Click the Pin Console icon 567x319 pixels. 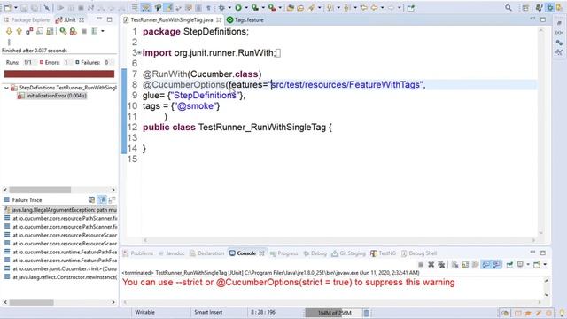[509, 265]
